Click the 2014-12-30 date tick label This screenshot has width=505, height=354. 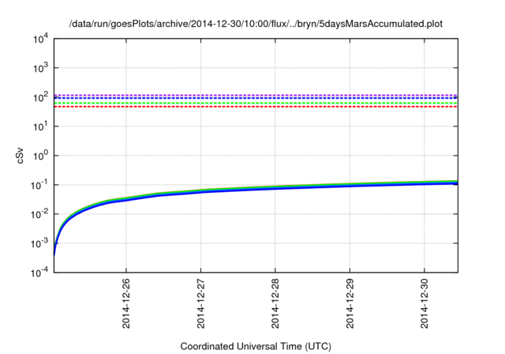425,303
